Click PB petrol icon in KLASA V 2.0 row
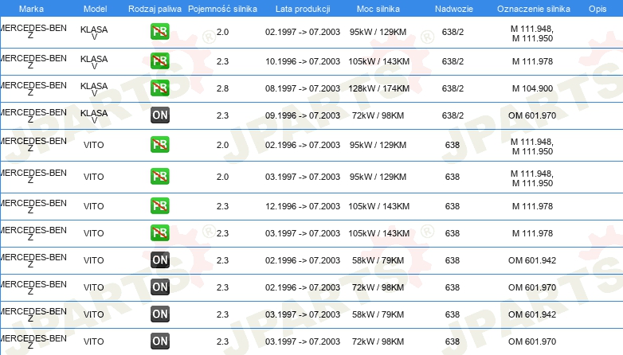This screenshot has height=355, width=623. (159, 32)
